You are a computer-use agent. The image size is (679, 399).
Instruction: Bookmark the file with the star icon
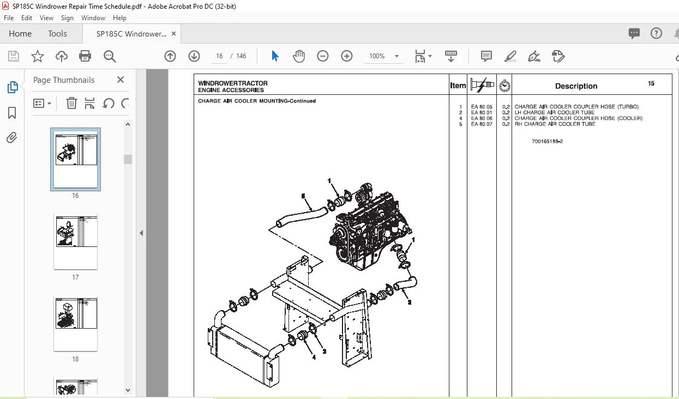click(37, 56)
